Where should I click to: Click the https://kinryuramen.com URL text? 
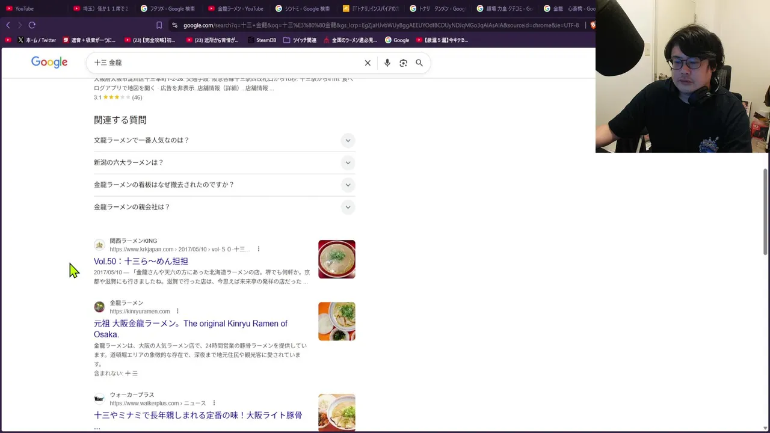(x=140, y=312)
